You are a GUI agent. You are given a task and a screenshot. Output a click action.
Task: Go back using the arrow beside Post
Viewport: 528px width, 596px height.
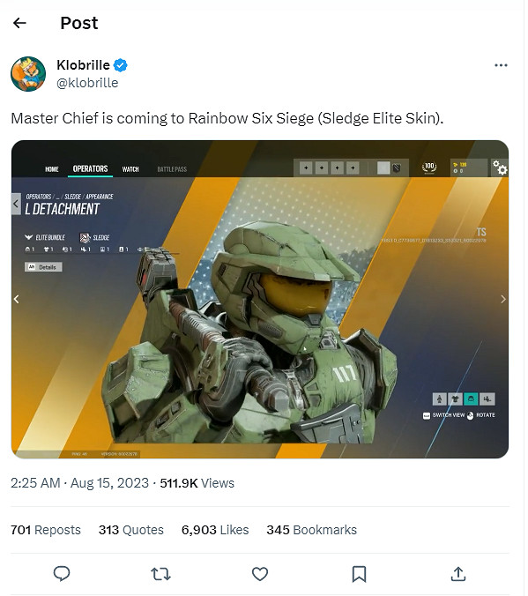click(19, 23)
